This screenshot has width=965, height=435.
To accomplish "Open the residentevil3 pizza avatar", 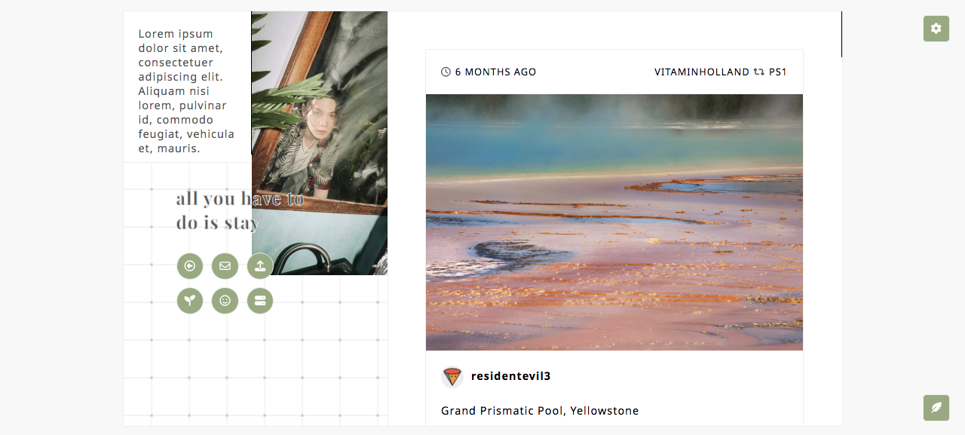I will tap(452, 376).
